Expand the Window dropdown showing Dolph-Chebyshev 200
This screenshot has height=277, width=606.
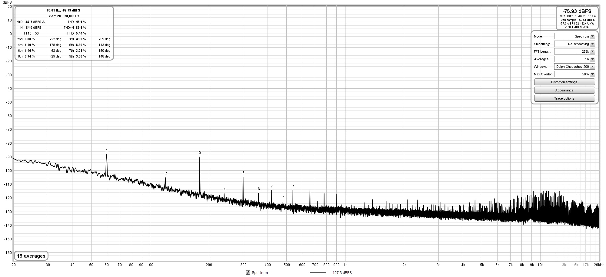[x=574, y=67]
